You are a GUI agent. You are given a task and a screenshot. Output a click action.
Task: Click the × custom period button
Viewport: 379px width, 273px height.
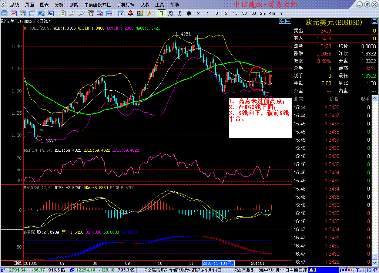coord(198,14)
